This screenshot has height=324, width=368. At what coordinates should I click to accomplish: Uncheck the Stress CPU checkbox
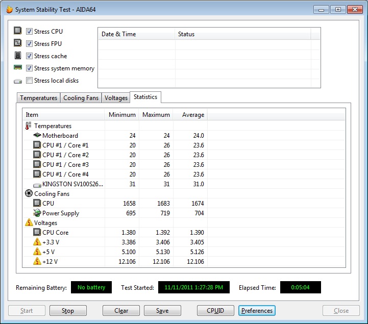[x=29, y=31]
